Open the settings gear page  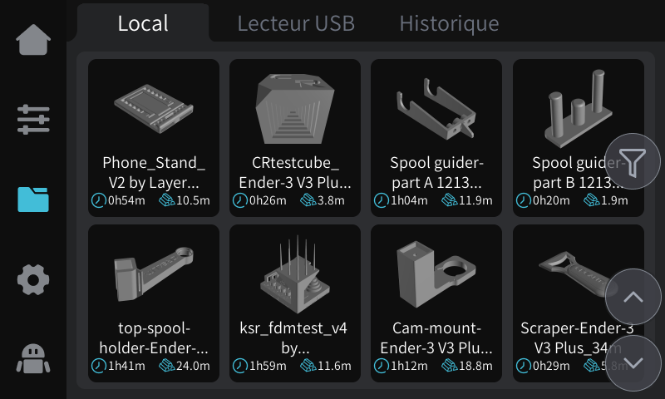point(33,279)
